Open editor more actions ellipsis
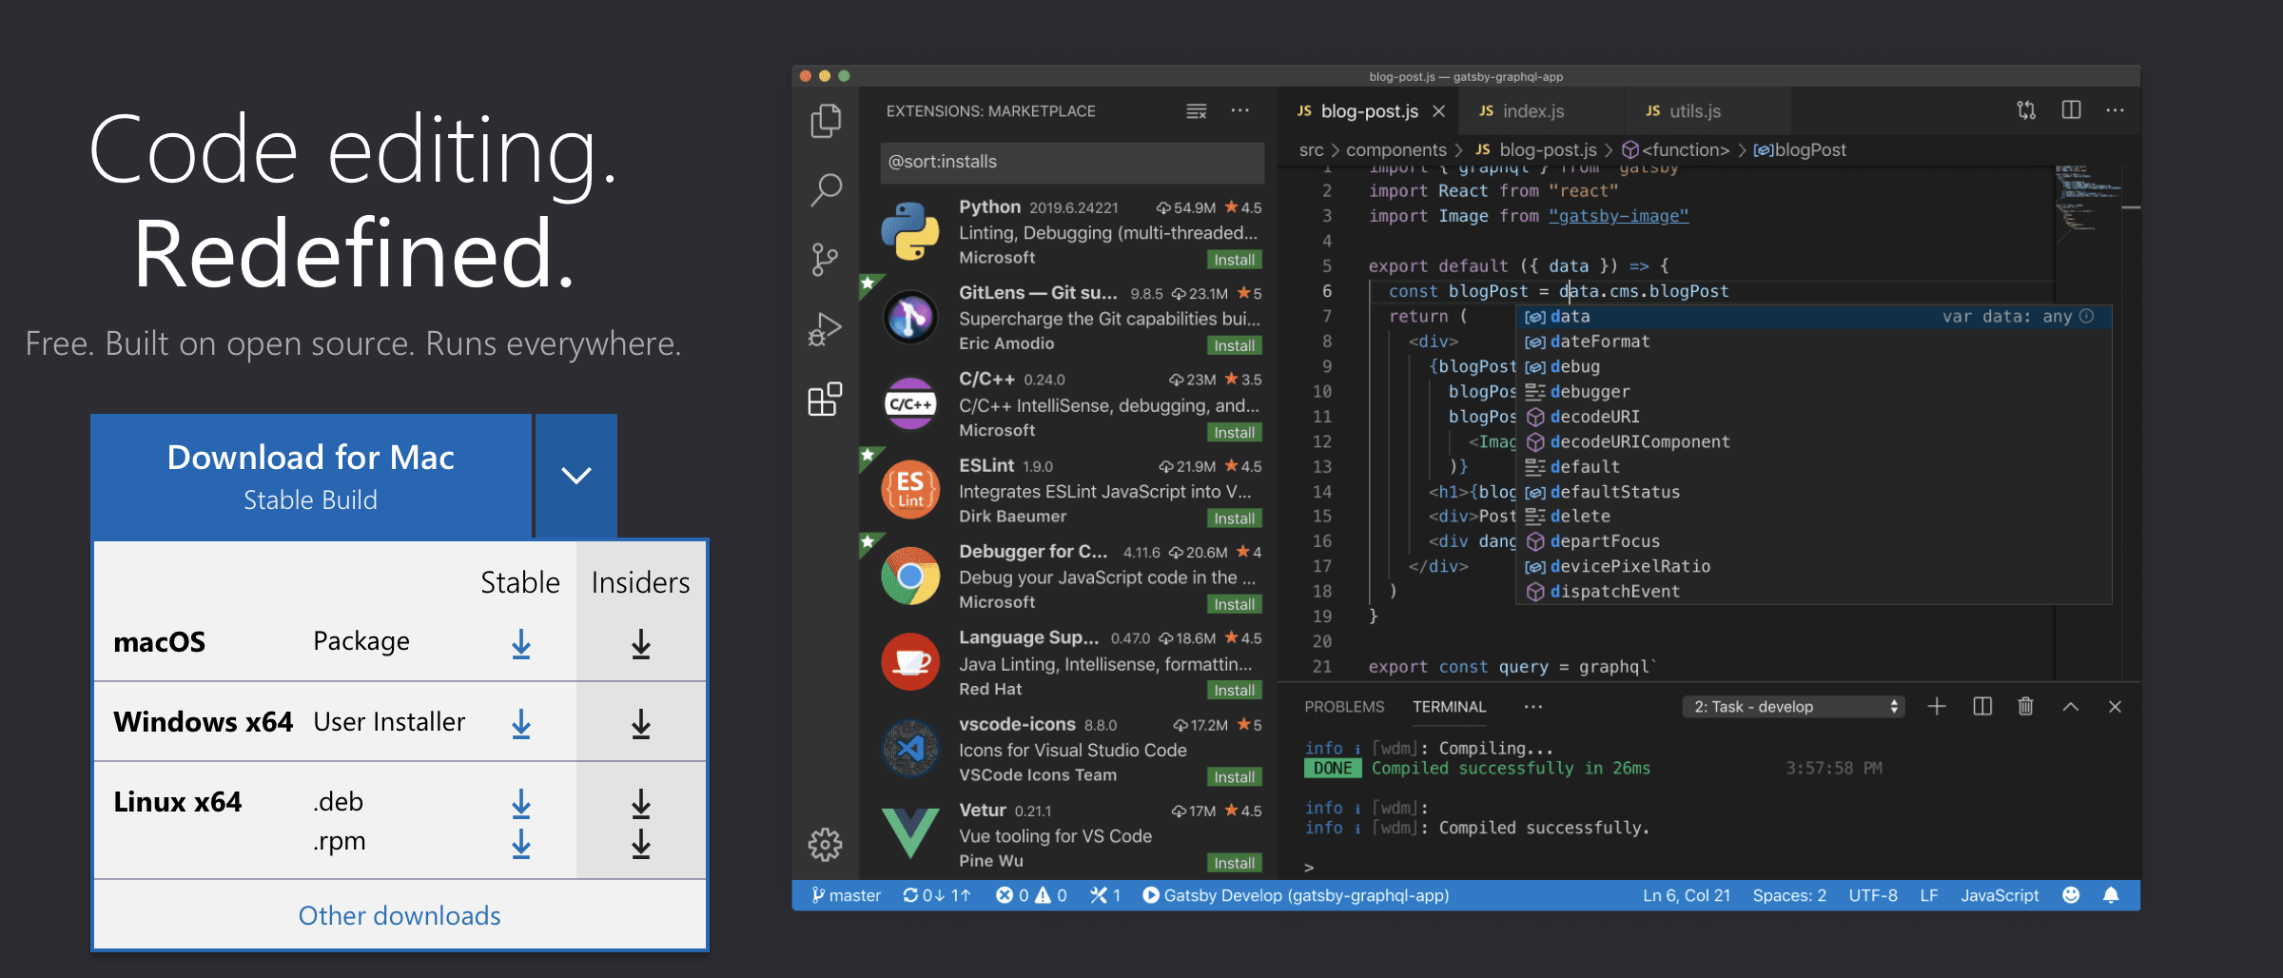2283x978 pixels. click(x=2115, y=110)
